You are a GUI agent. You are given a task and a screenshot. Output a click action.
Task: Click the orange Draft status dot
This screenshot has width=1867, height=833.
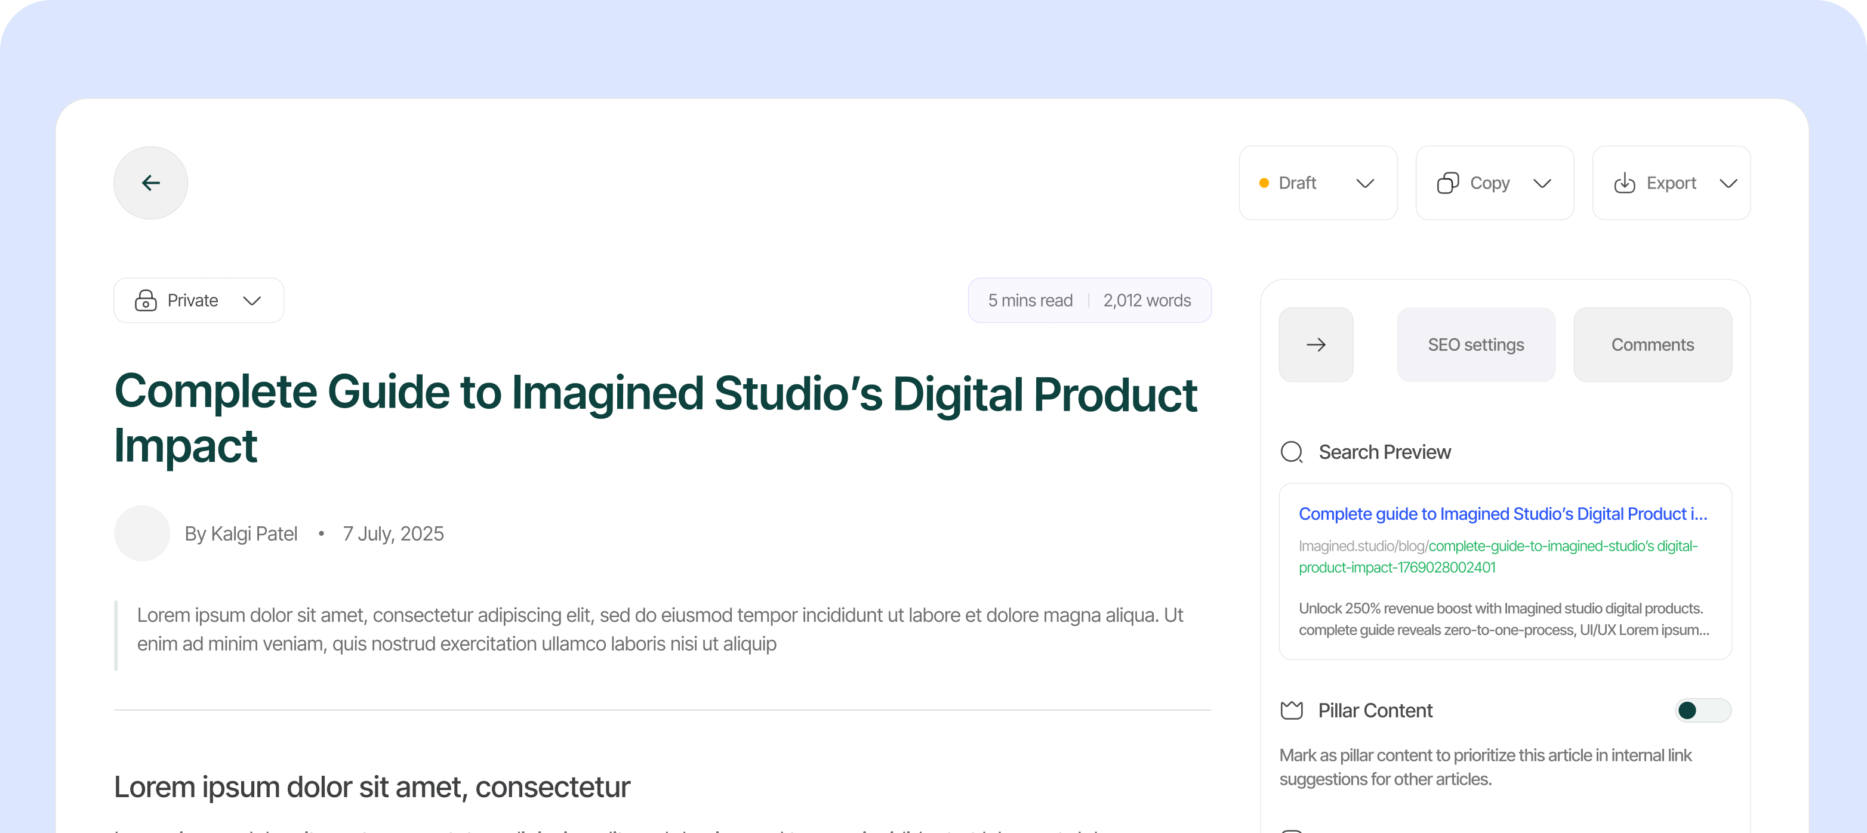pyautogui.click(x=1264, y=183)
